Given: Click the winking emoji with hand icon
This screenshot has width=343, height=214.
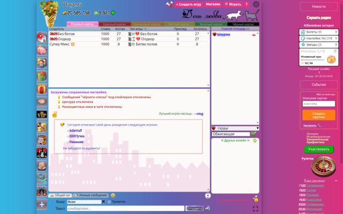Looking at the screenshot, I should (x=256, y=199).
